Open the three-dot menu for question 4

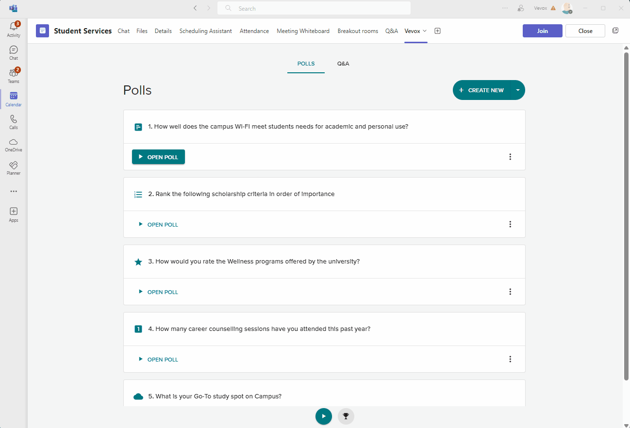pyautogui.click(x=510, y=359)
